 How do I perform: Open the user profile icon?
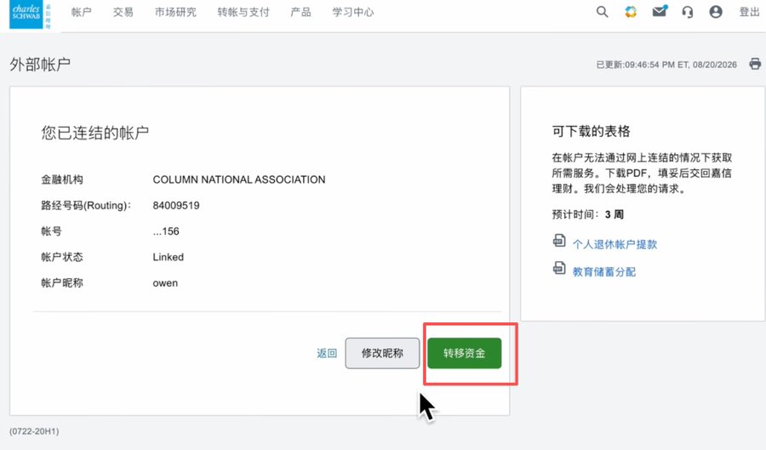pyautogui.click(x=716, y=12)
